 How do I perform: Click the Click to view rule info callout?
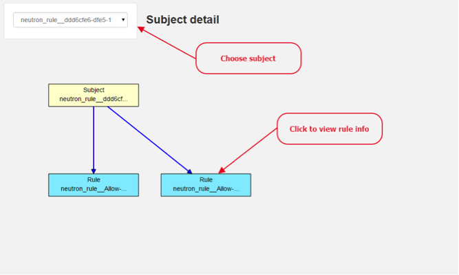point(330,129)
